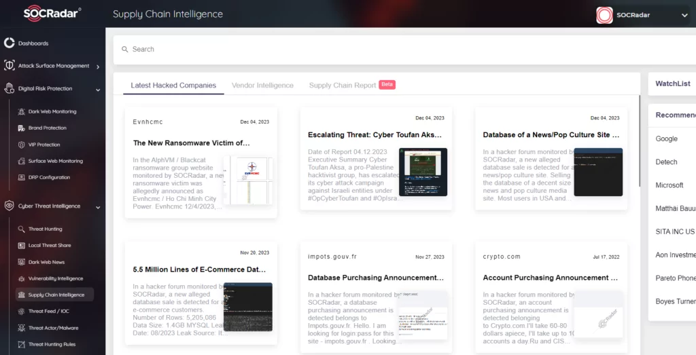
Task: Open VIP Protection page
Action: tap(44, 145)
